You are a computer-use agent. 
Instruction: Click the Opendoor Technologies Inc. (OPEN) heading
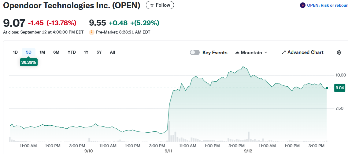[72, 5]
